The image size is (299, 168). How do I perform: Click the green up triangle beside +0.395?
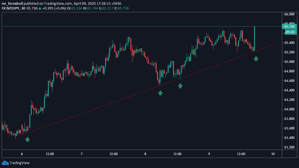pyautogui.click(x=40, y=8)
